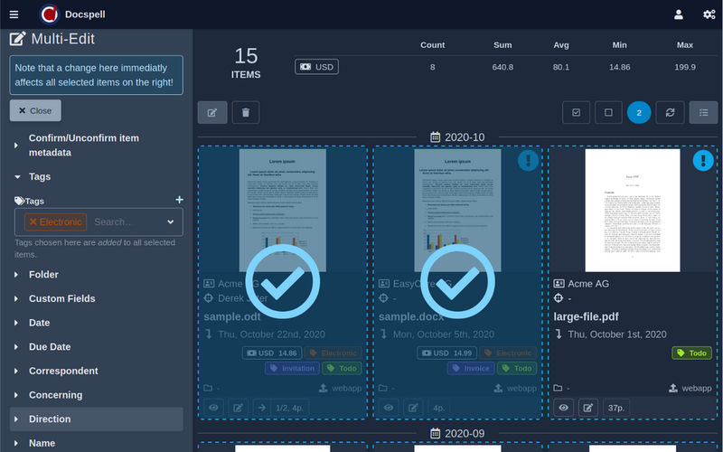The width and height of the screenshot is (723, 452).
Task: Preview large-file.pdf with the eye icon
Action: click(x=563, y=408)
